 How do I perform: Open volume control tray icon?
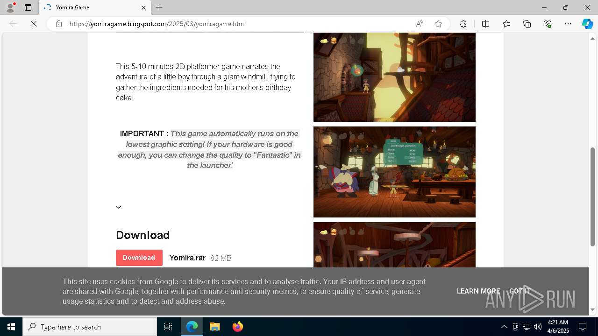(x=537, y=327)
